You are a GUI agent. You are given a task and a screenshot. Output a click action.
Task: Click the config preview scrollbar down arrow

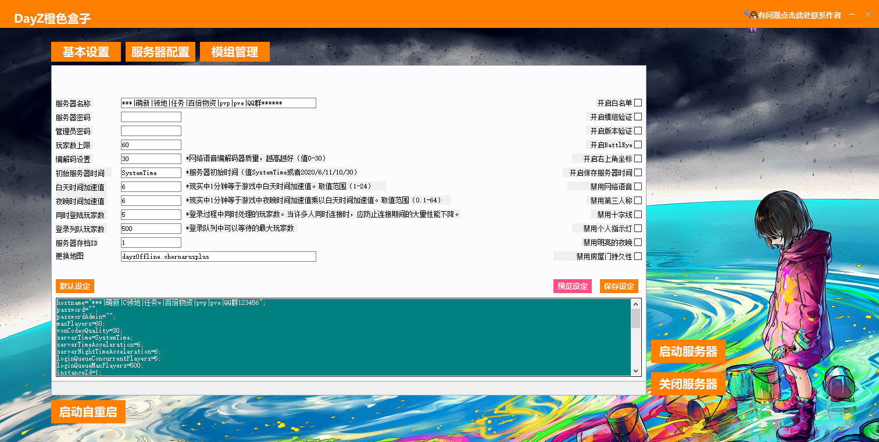click(x=636, y=370)
